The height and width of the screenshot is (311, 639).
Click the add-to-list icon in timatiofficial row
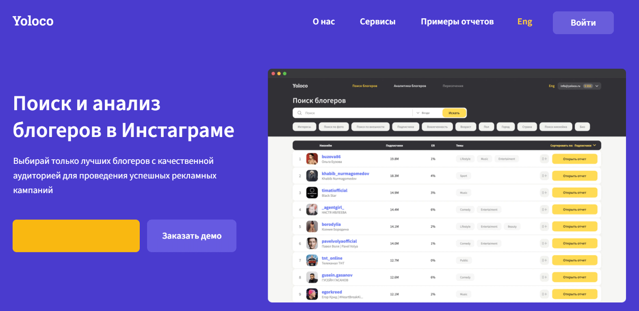[544, 193]
